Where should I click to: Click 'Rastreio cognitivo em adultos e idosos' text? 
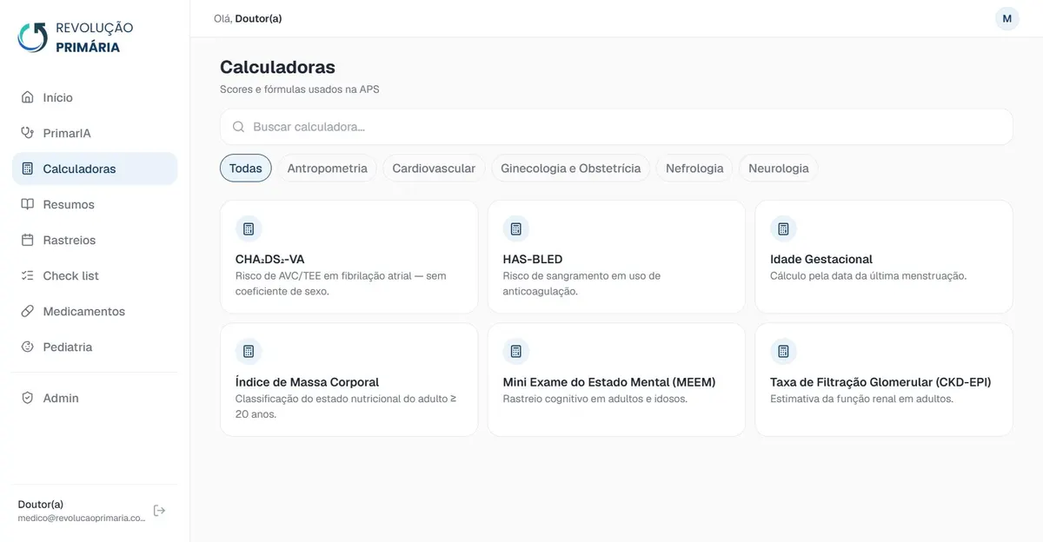tap(595, 399)
